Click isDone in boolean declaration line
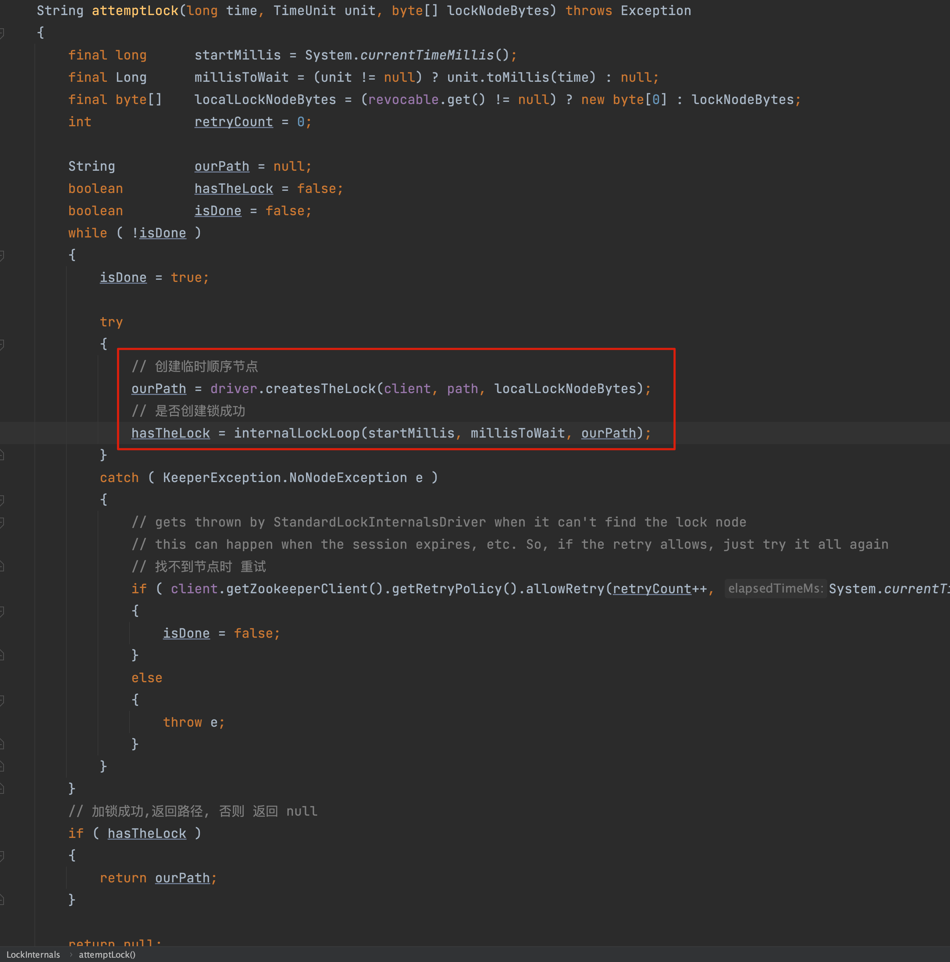The image size is (950, 962). click(217, 211)
